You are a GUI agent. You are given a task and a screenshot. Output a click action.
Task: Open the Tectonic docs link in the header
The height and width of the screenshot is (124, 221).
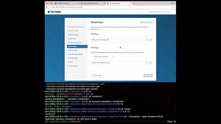coord(160,12)
